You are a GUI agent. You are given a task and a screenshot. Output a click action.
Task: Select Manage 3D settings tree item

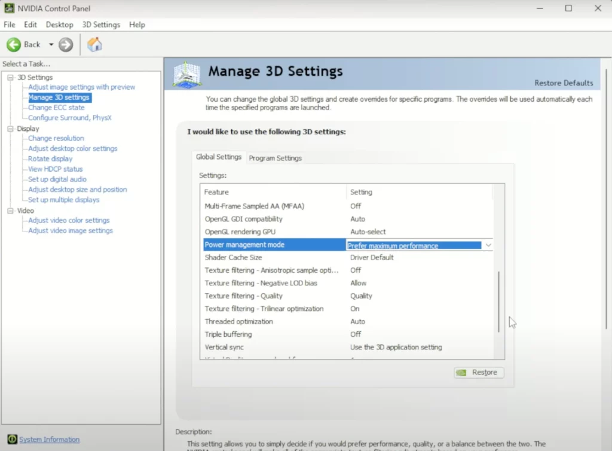click(x=59, y=97)
